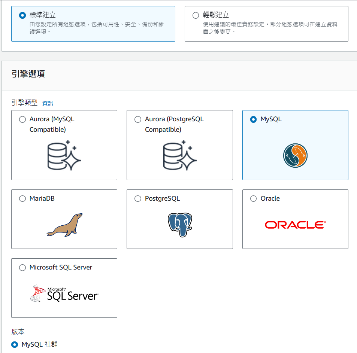357x353 pixels.
Task: Click the 標準建立 title text
Action: (x=43, y=15)
